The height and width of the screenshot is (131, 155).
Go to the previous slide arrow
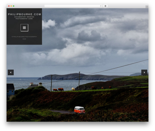click(11, 72)
